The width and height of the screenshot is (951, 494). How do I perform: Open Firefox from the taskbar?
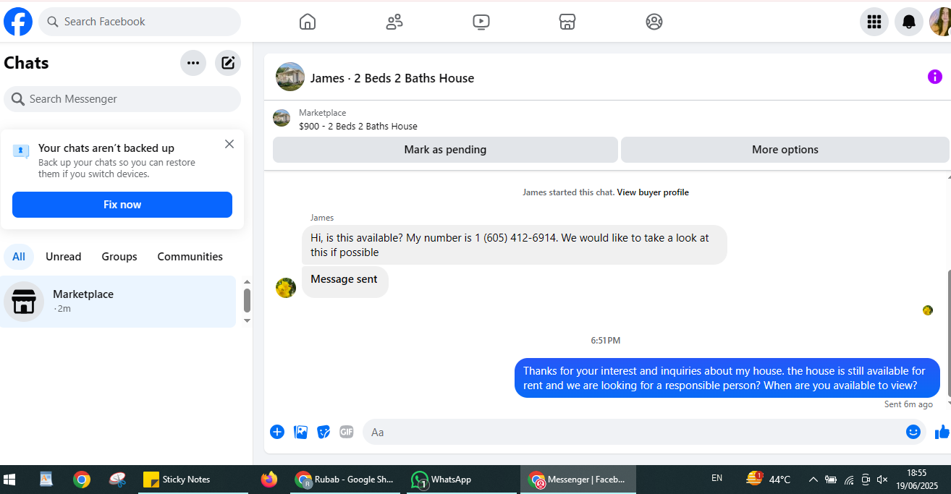tap(269, 479)
